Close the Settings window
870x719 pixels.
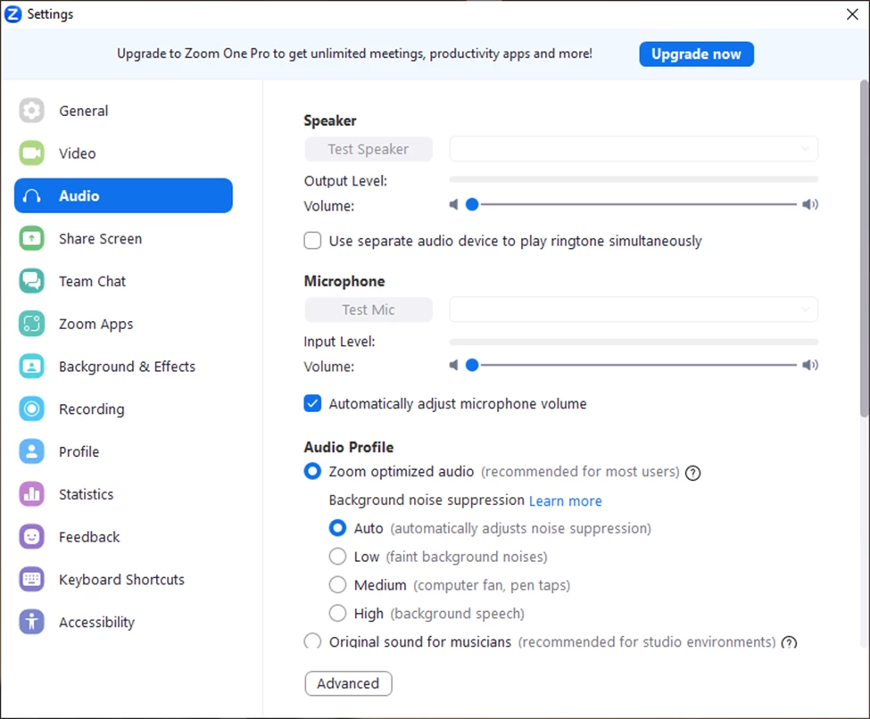click(x=852, y=14)
